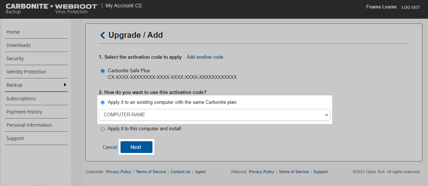Select the Carbonite Safe Plus activation code radio
Viewport: 428px width, 186px height.
click(102, 71)
